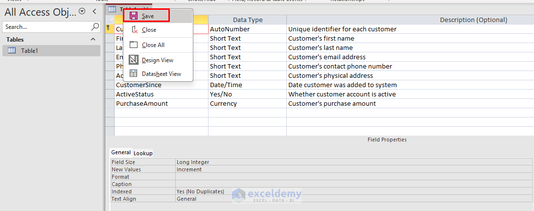This screenshot has height=211, width=534.
Task: Click the primary key row selector
Action: (109, 29)
